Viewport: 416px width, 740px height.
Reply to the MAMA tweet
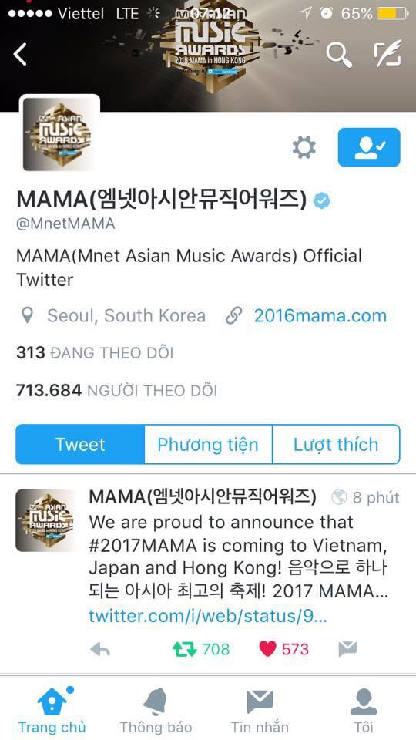(x=100, y=650)
